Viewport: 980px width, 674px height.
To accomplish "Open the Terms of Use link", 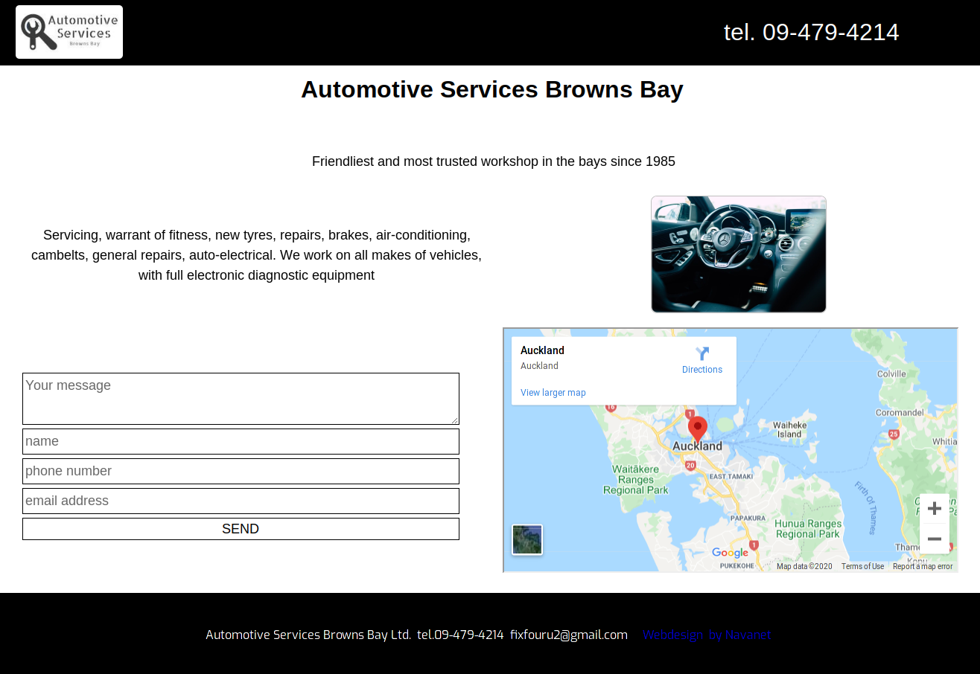I will pyautogui.click(x=862, y=566).
